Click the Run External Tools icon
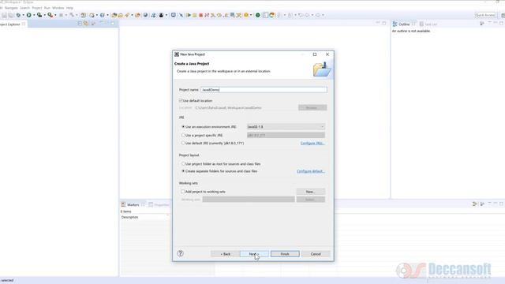505x284 pixels. coord(50,15)
